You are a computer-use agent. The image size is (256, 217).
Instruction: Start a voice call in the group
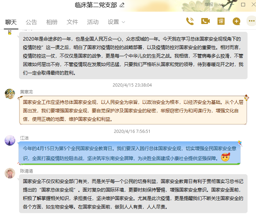point(190,21)
